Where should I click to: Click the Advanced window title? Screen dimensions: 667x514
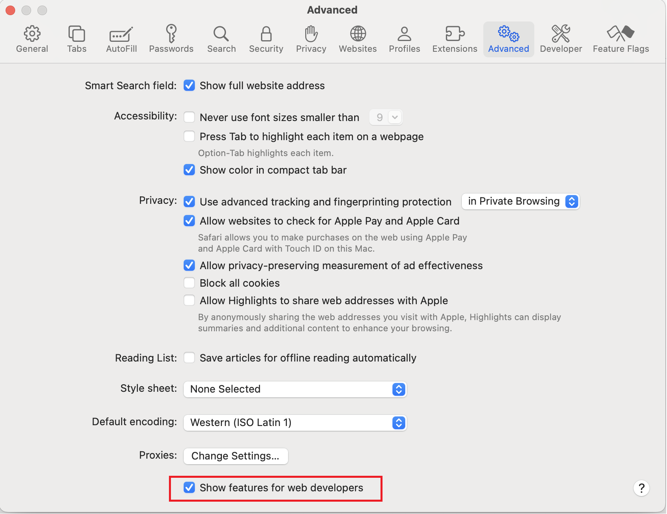[332, 10]
